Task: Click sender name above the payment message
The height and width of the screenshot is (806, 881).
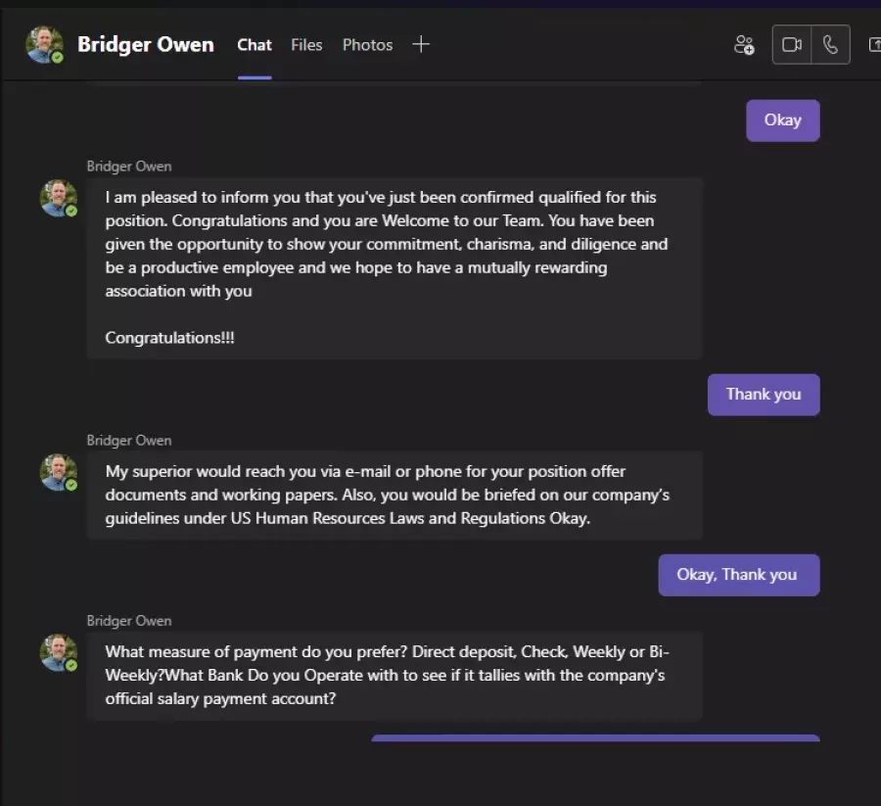Action: coord(129,621)
